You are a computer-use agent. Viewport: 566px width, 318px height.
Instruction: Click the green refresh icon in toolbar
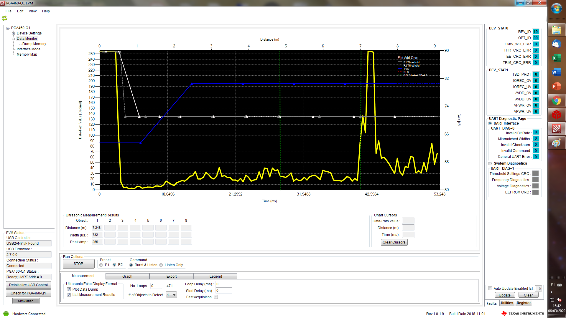(4, 18)
